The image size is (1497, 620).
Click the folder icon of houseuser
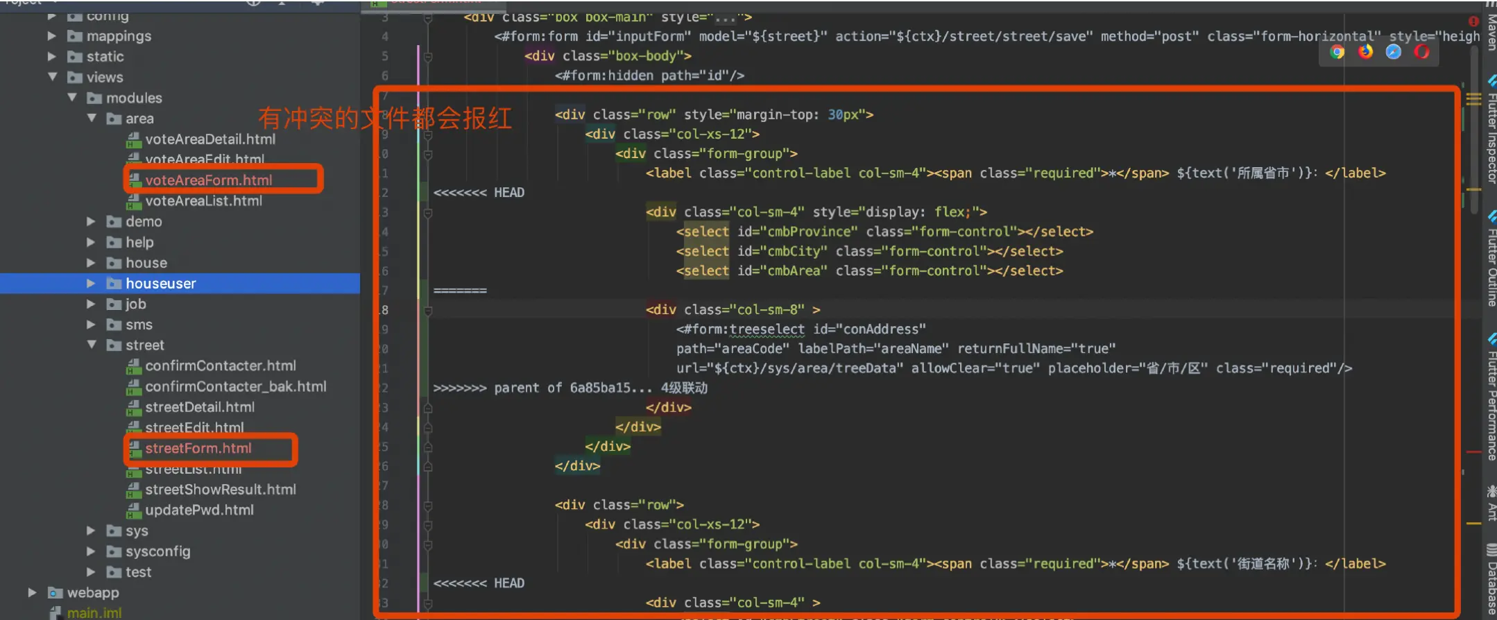[114, 284]
